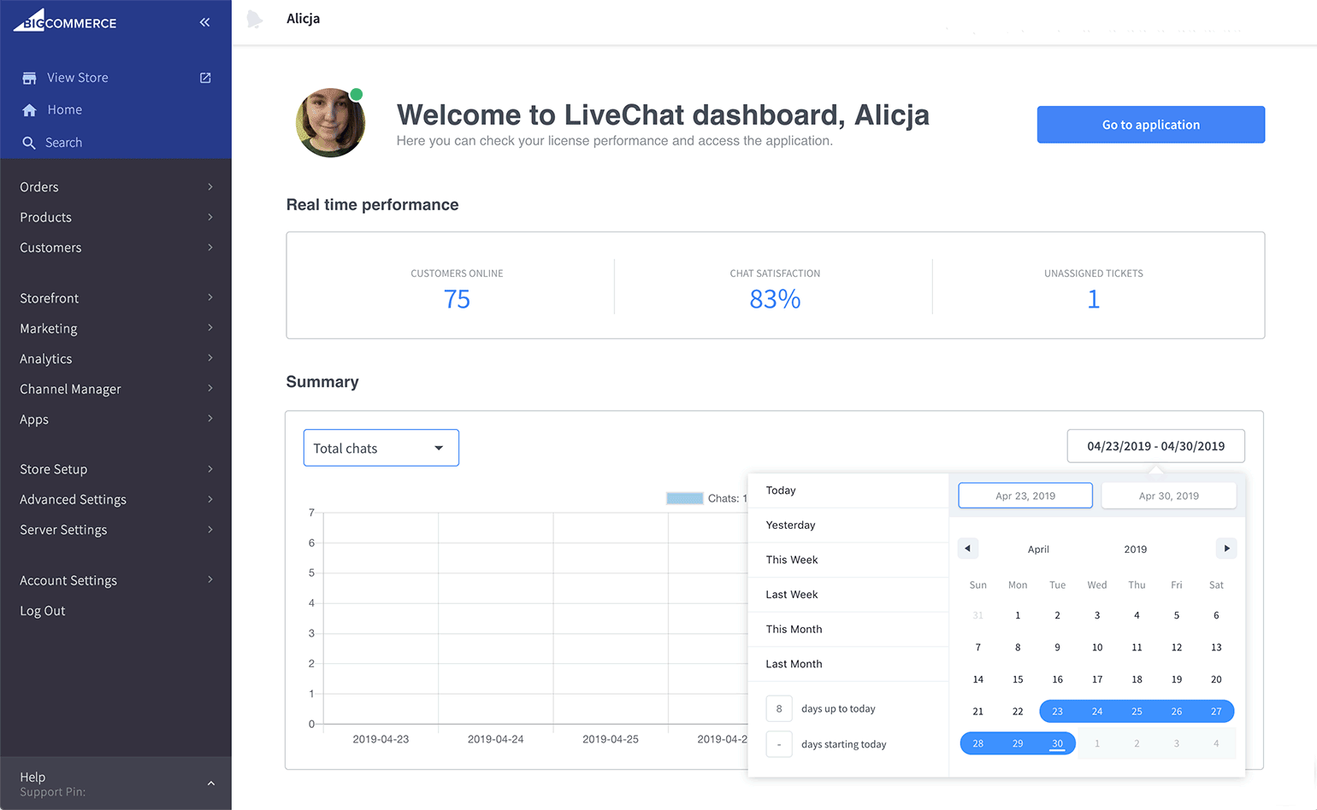
Task: Expand the Storefront menu
Action: click(115, 298)
